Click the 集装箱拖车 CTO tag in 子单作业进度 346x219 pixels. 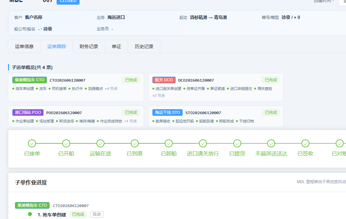coord(32,205)
